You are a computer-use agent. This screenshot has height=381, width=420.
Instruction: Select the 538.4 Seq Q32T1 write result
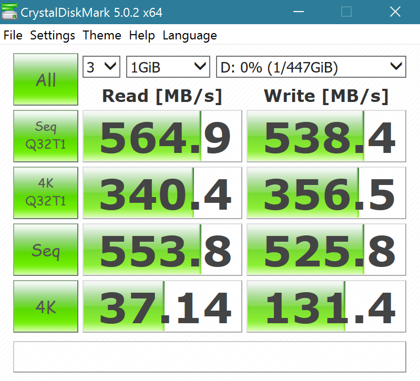tap(326, 136)
